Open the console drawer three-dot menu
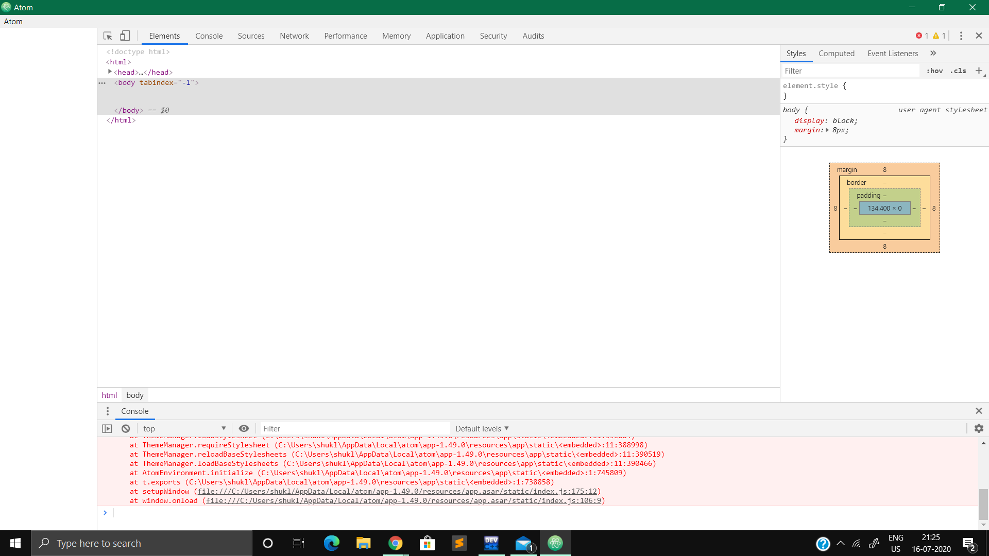The image size is (989, 556). point(108,411)
